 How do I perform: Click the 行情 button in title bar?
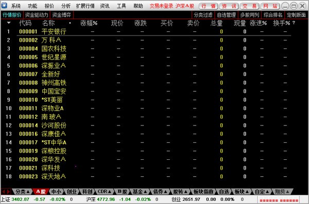[209, 6]
